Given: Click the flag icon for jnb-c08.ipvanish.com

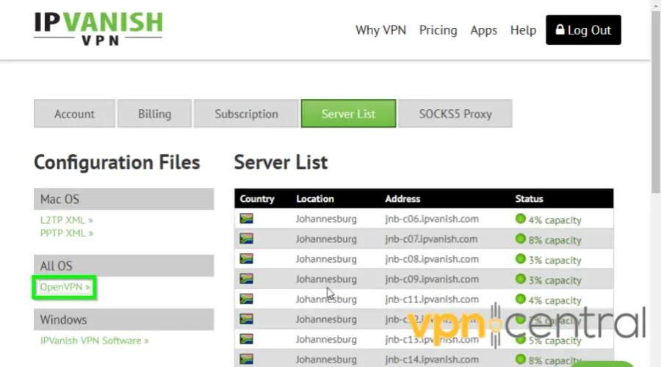Looking at the screenshot, I should coord(246,258).
